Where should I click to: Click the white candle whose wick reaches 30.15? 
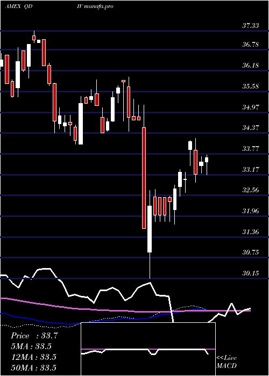(x=150, y=229)
